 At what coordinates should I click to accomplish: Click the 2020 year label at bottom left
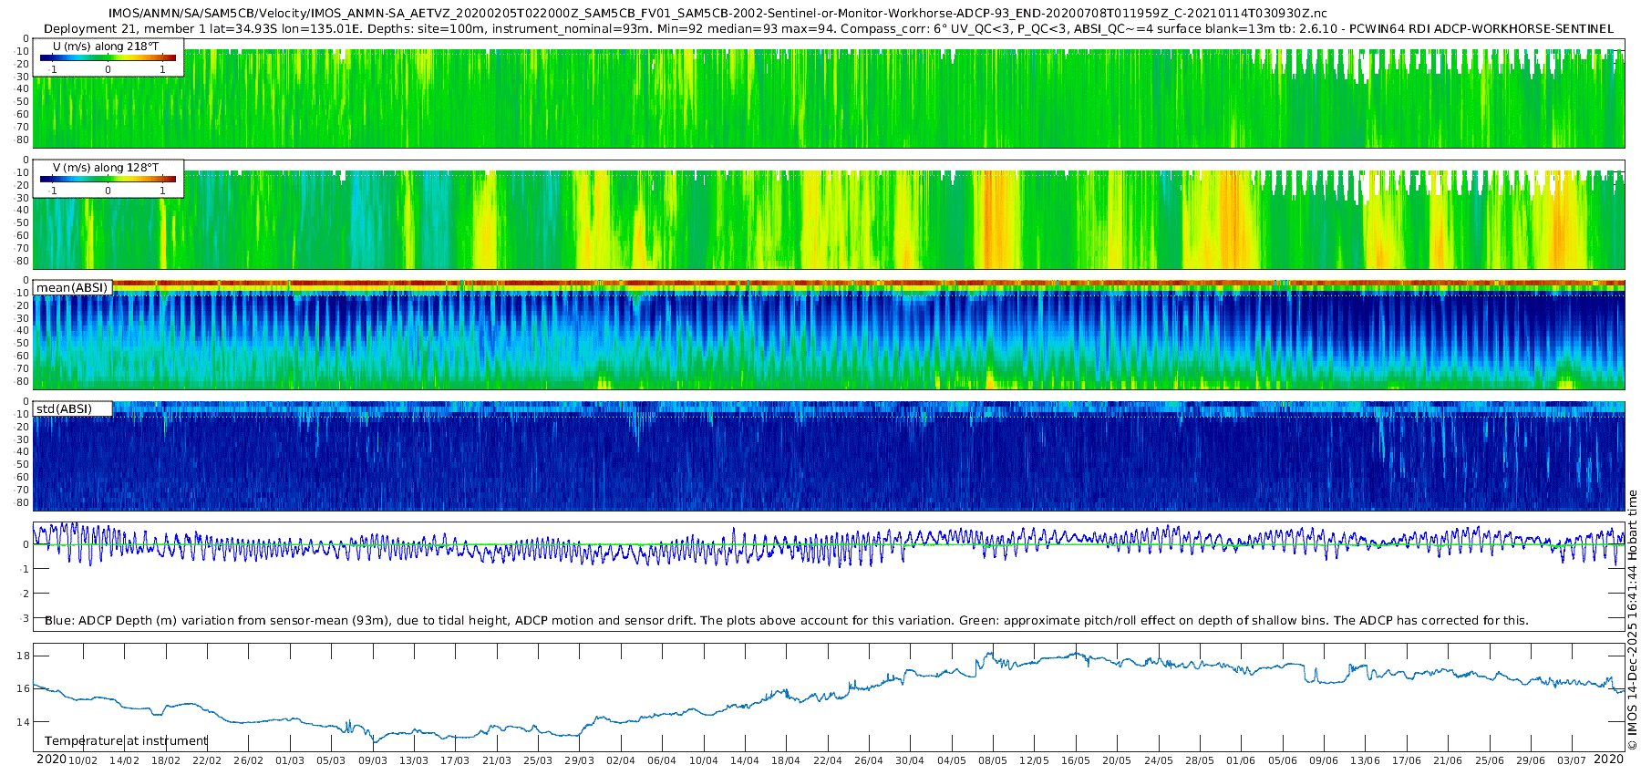51,759
